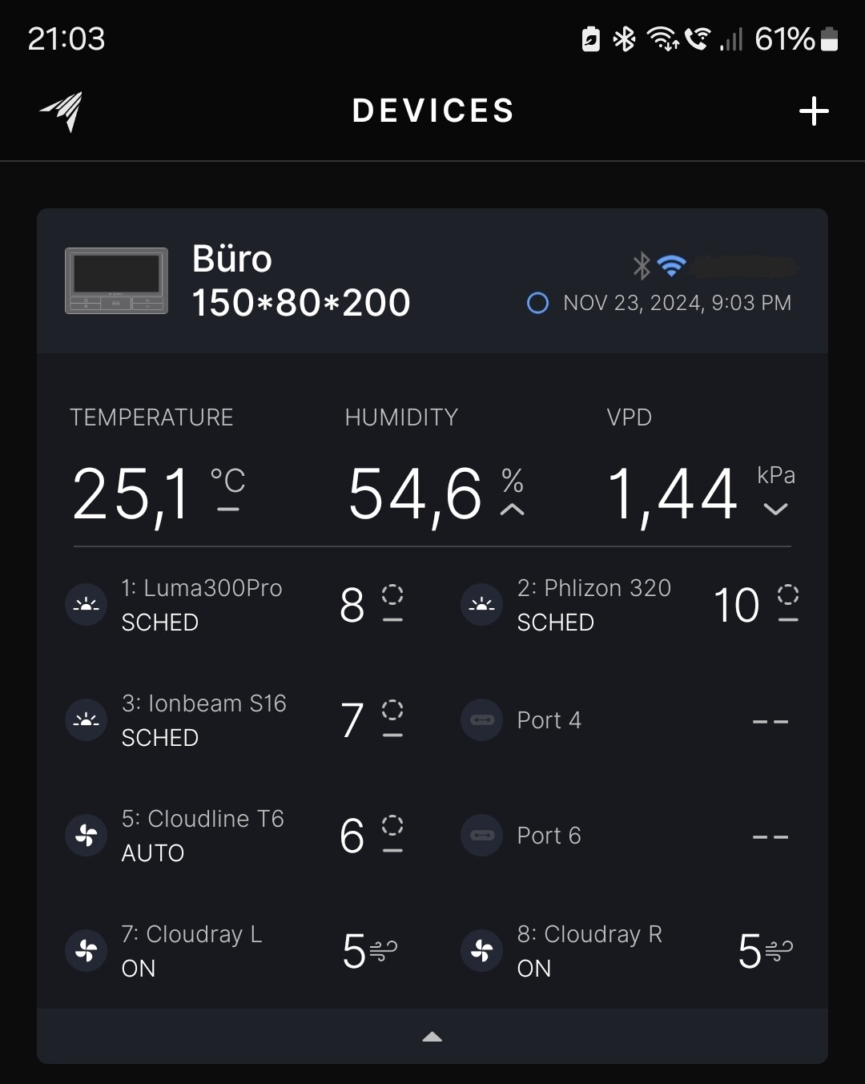The height and width of the screenshot is (1084, 865).
Task: Tap the Cloudray R fan icon
Action: coord(481,951)
